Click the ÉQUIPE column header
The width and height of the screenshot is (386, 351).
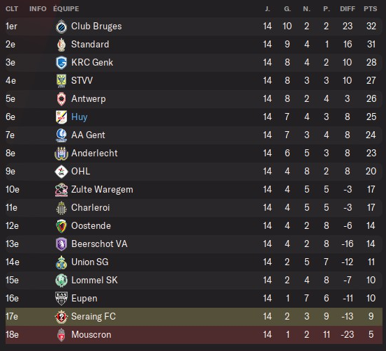(x=66, y=9)
